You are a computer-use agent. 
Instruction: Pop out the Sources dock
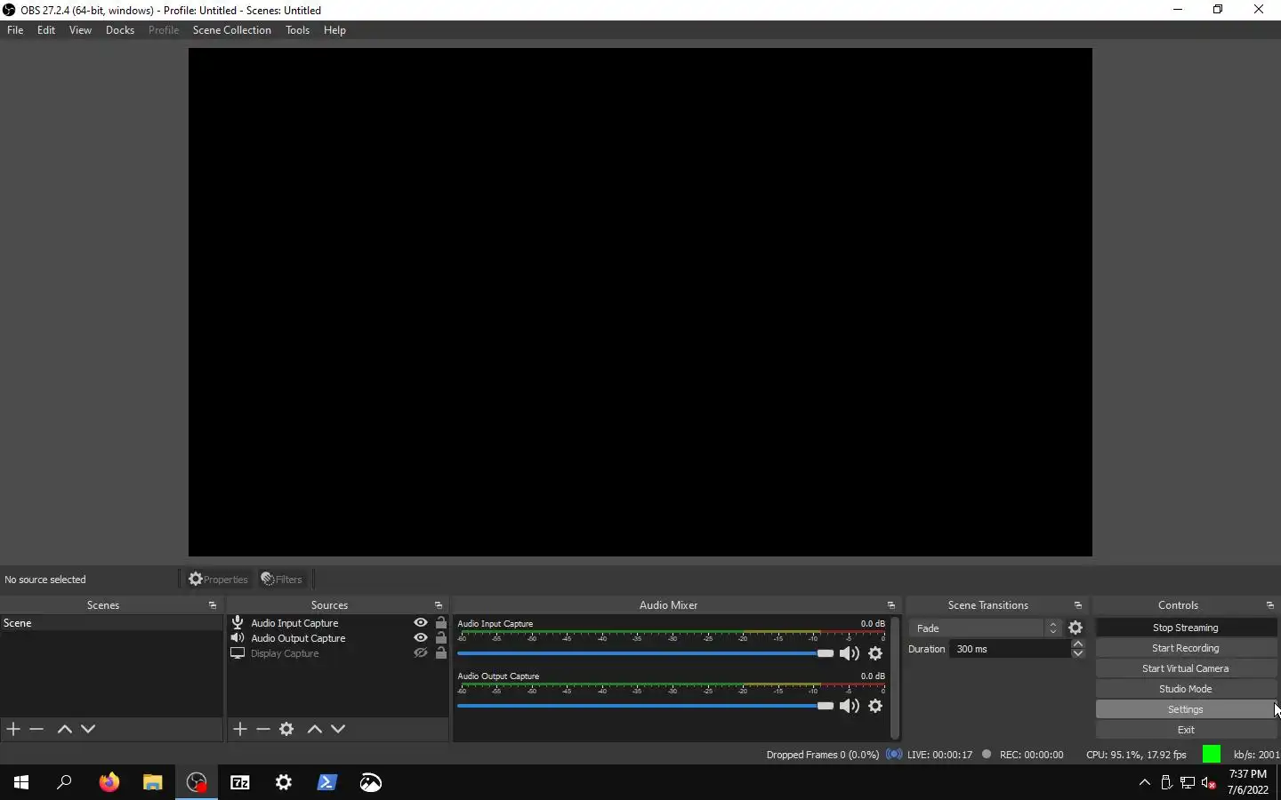click(x=439, y=605)
